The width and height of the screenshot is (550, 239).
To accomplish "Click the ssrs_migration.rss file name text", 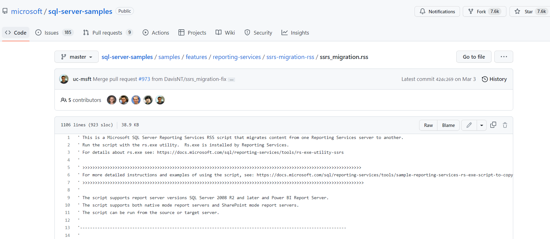I will click(344, 57).
